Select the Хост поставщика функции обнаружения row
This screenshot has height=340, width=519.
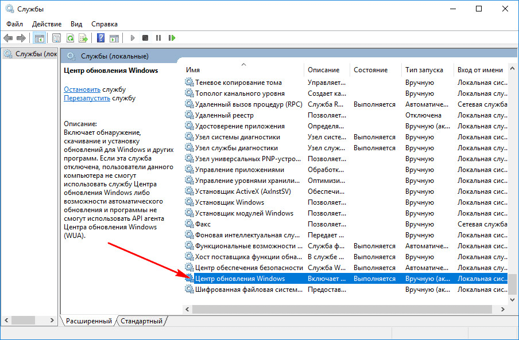click(x=346, y=257)
